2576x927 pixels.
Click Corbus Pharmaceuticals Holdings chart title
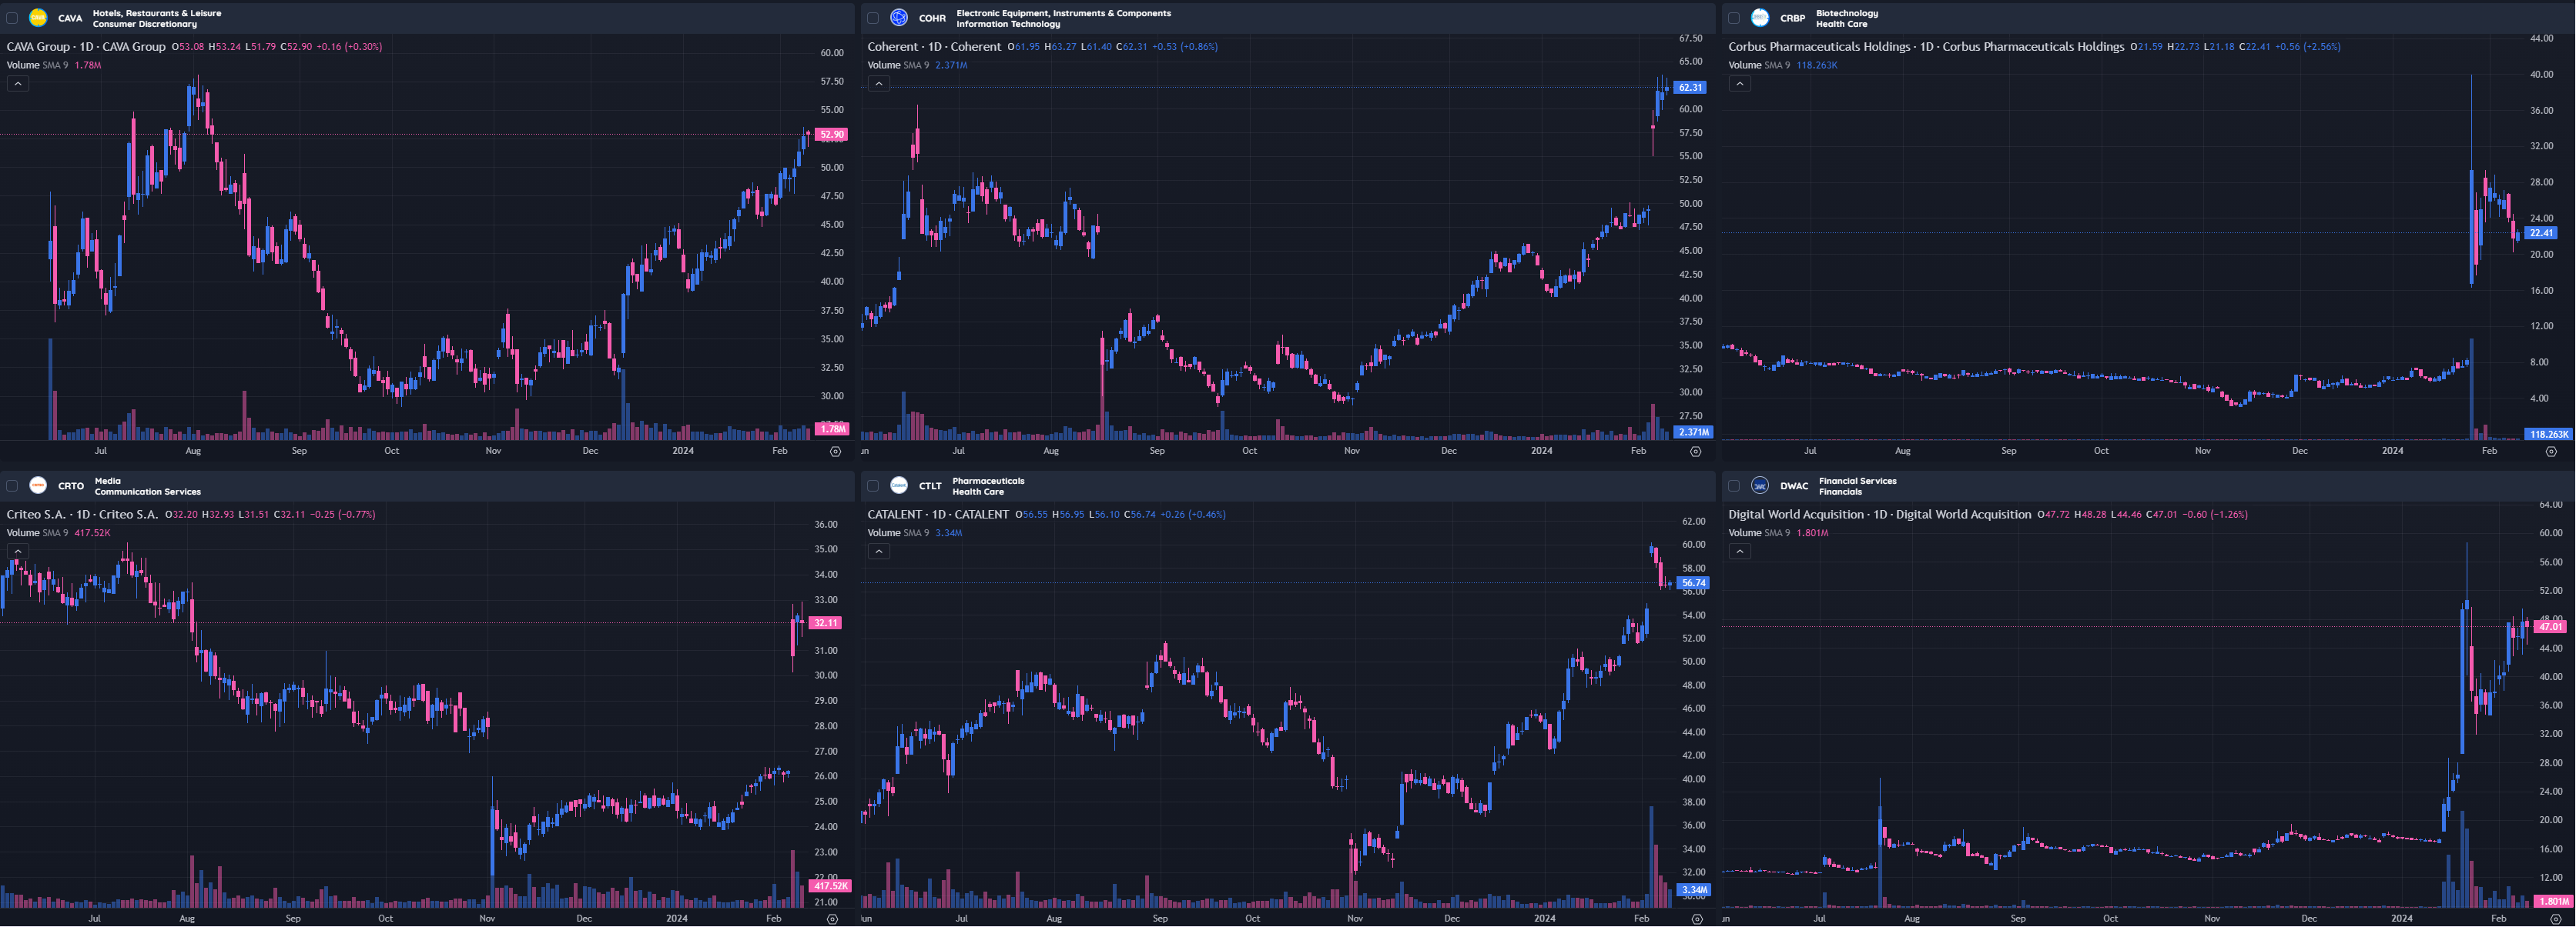pos(1925,47)
